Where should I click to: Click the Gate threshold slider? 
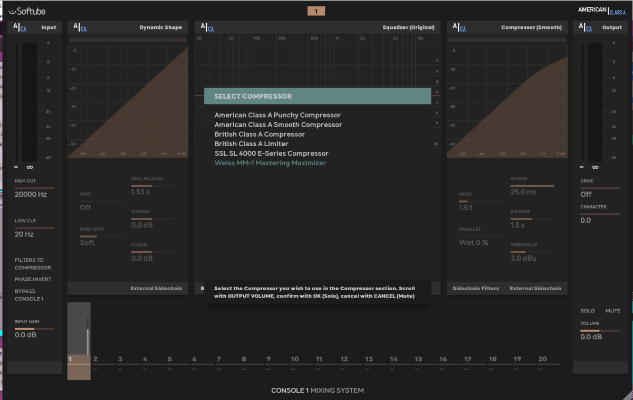point(101,202)
